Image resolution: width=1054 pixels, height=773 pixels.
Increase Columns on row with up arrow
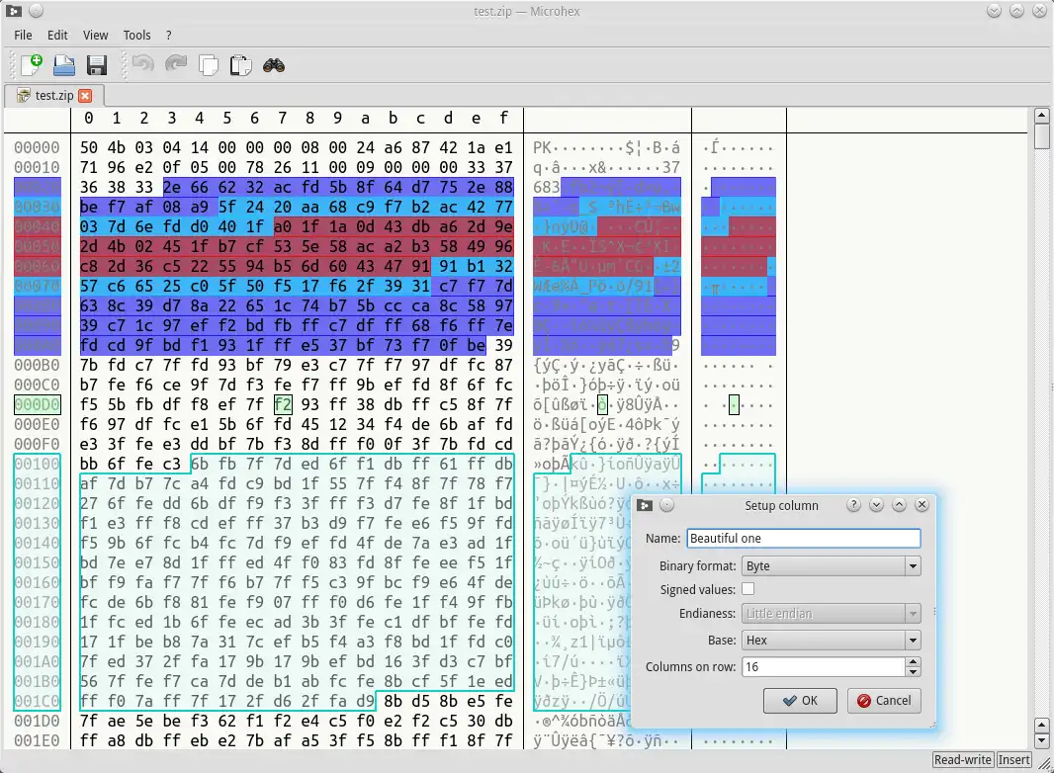913,662
